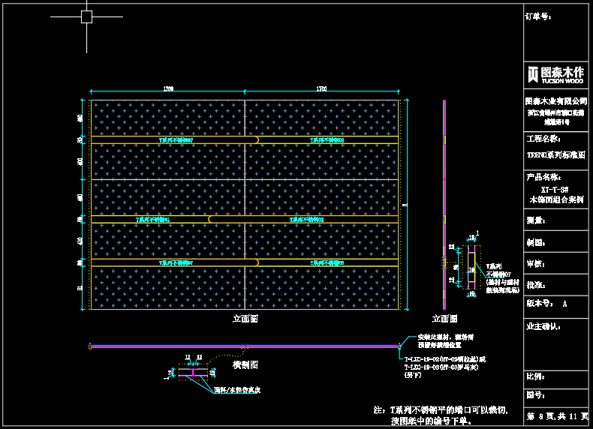Screen dimensions: 593x429
Task: Select the right 1700 width dimension
Action: coord(321,89)
